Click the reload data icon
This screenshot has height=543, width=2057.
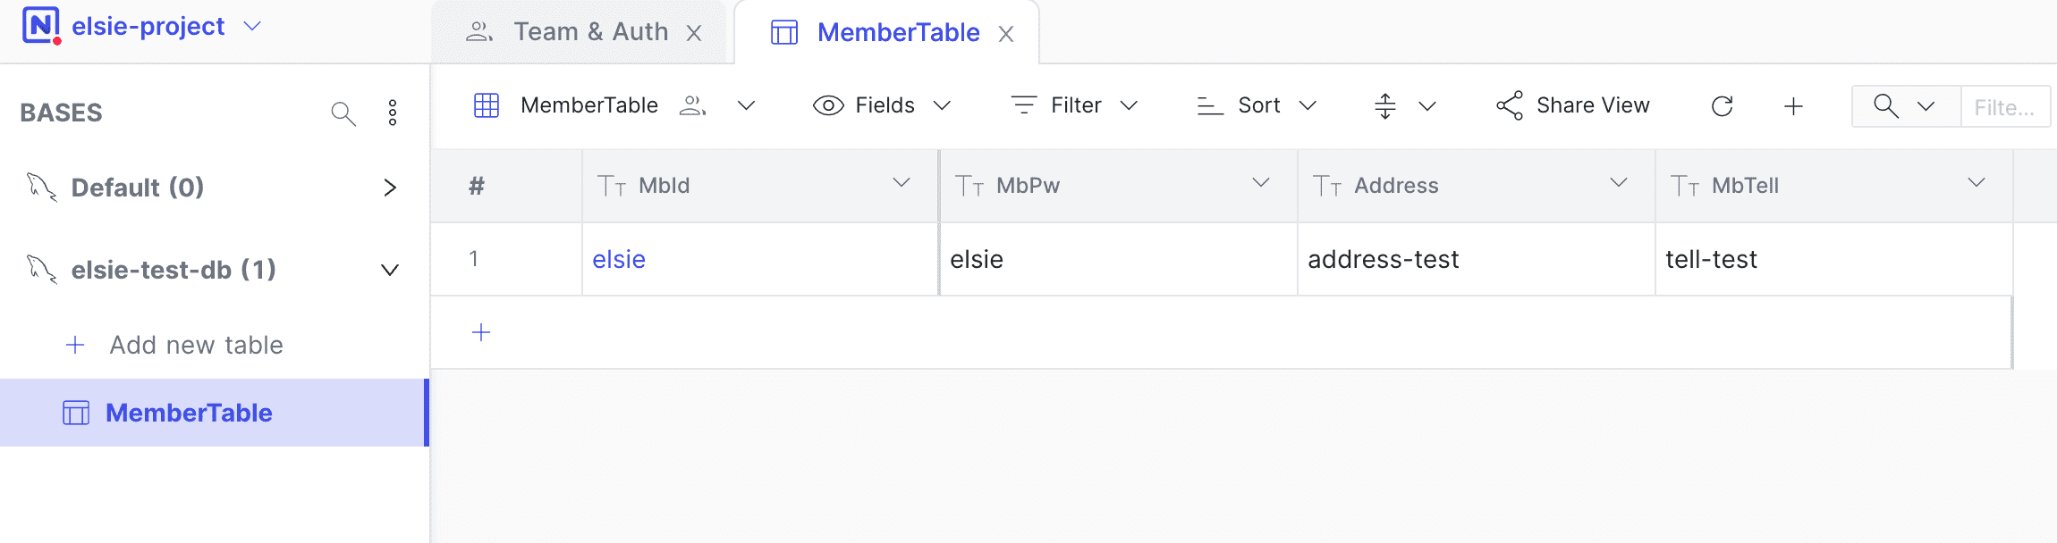point(1722,106)
